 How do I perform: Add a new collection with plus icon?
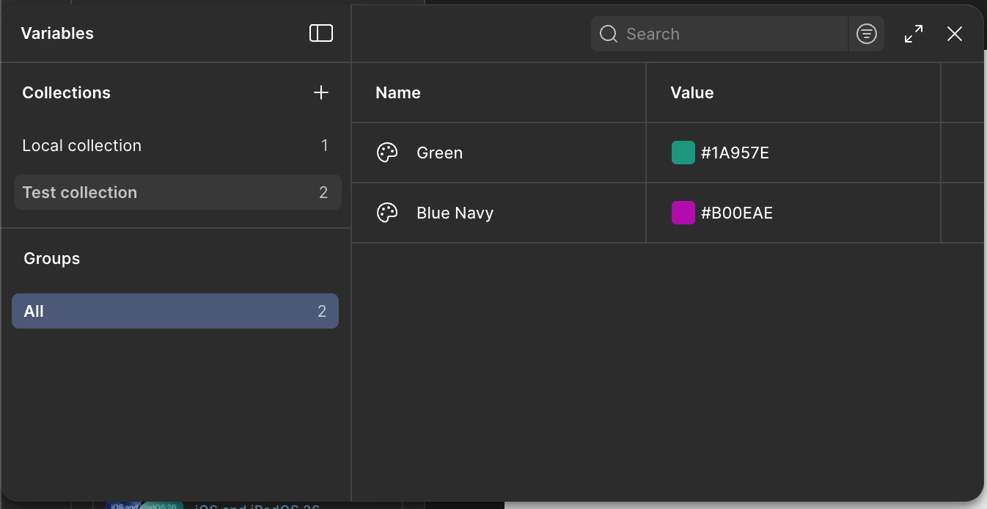[321, 92]
